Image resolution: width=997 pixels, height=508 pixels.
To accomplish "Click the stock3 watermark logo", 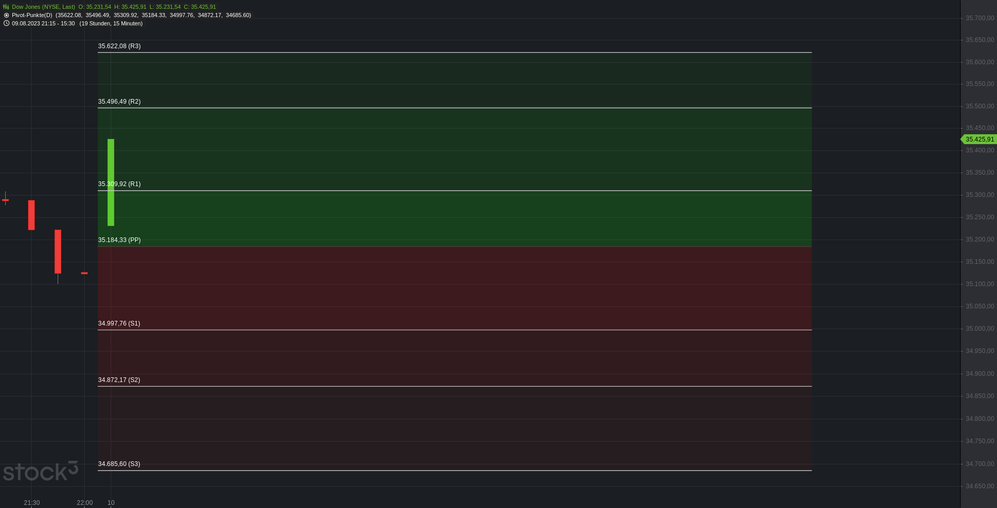I will coord(41,471).
